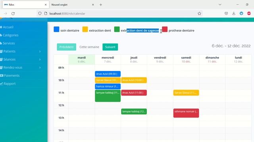Screen dimensions: 254x142
Task: Click the vendredi 9 déc. column header
Action: point(160,60)
